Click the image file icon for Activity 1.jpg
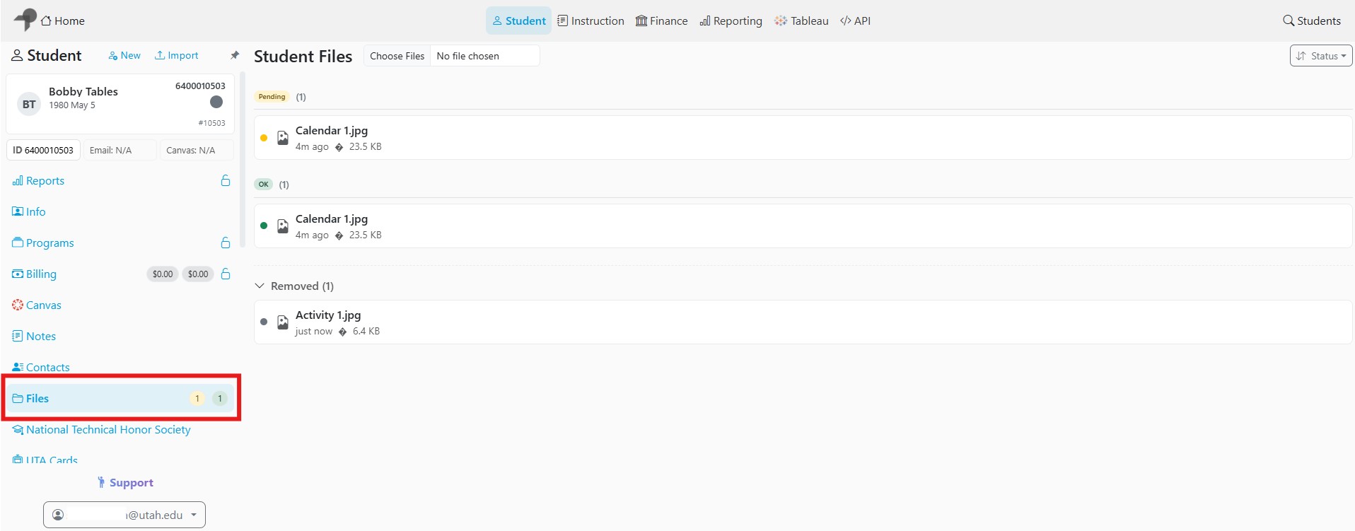 click(282, 322)
